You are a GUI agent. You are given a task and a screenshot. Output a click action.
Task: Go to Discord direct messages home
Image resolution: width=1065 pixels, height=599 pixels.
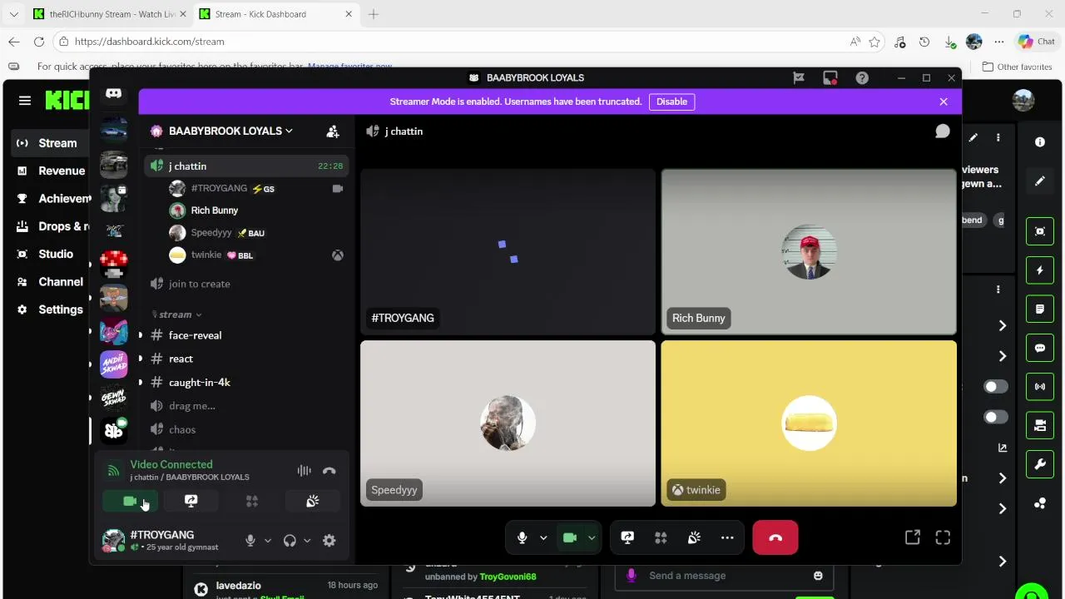point(114,94)
